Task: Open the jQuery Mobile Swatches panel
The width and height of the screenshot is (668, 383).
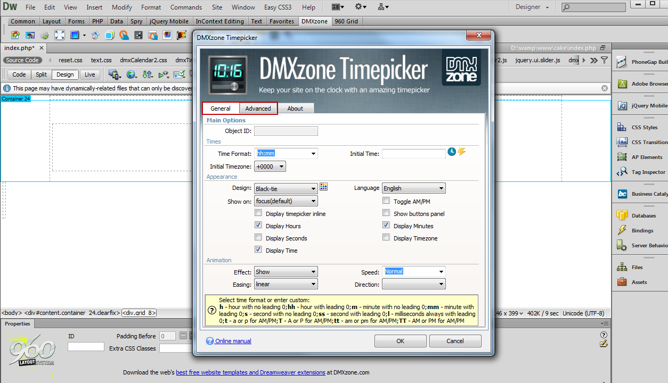Action: click(641, 105)
